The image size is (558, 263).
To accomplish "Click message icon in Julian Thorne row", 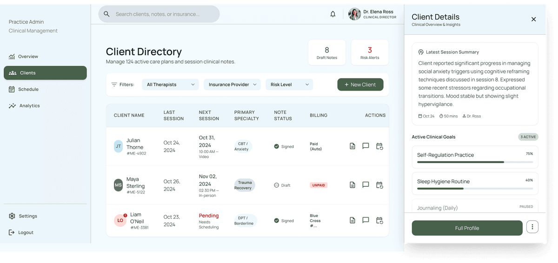I will (x=365, y=146).
